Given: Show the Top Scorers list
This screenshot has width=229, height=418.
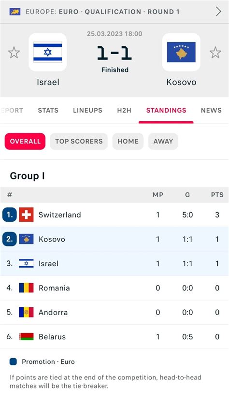Looking at the screenshot, I should coord(79,141).
